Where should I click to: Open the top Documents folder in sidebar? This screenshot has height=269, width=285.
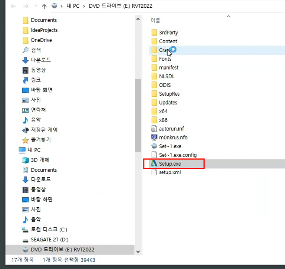[x=40, y=20]
